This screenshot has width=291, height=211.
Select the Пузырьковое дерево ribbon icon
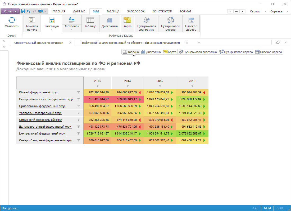pos(170,20)
